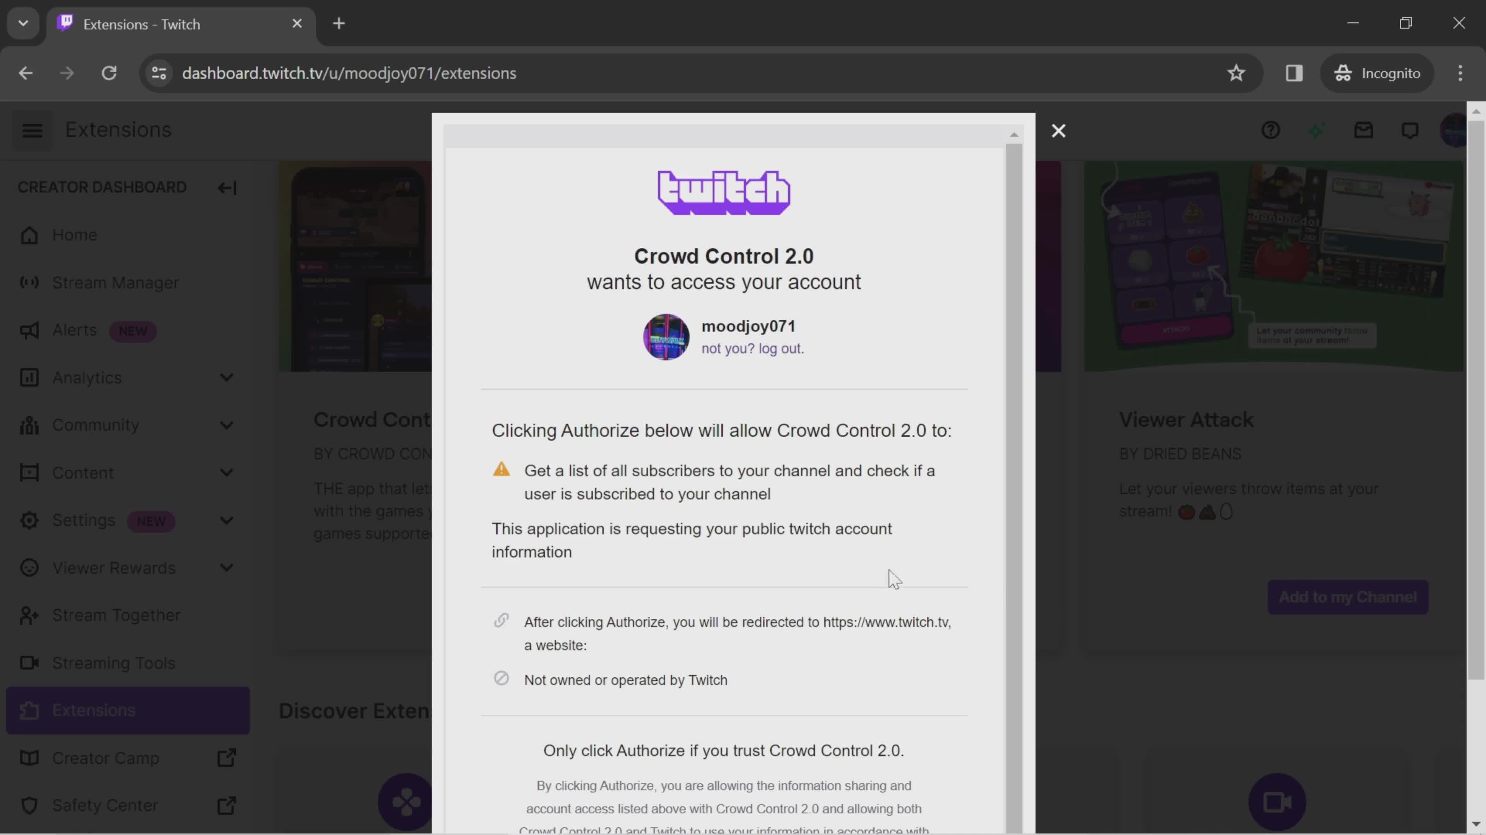This screenshot has height=835, width=1486.
Task: Expand the Viewer Rewards chevron
Action: (227, 567)
